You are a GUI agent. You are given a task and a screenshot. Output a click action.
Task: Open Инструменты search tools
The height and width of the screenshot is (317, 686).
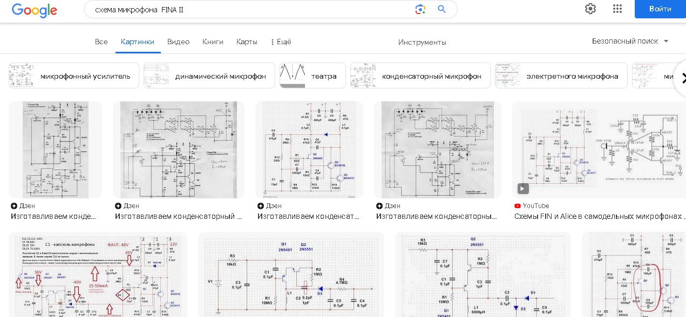422,43
